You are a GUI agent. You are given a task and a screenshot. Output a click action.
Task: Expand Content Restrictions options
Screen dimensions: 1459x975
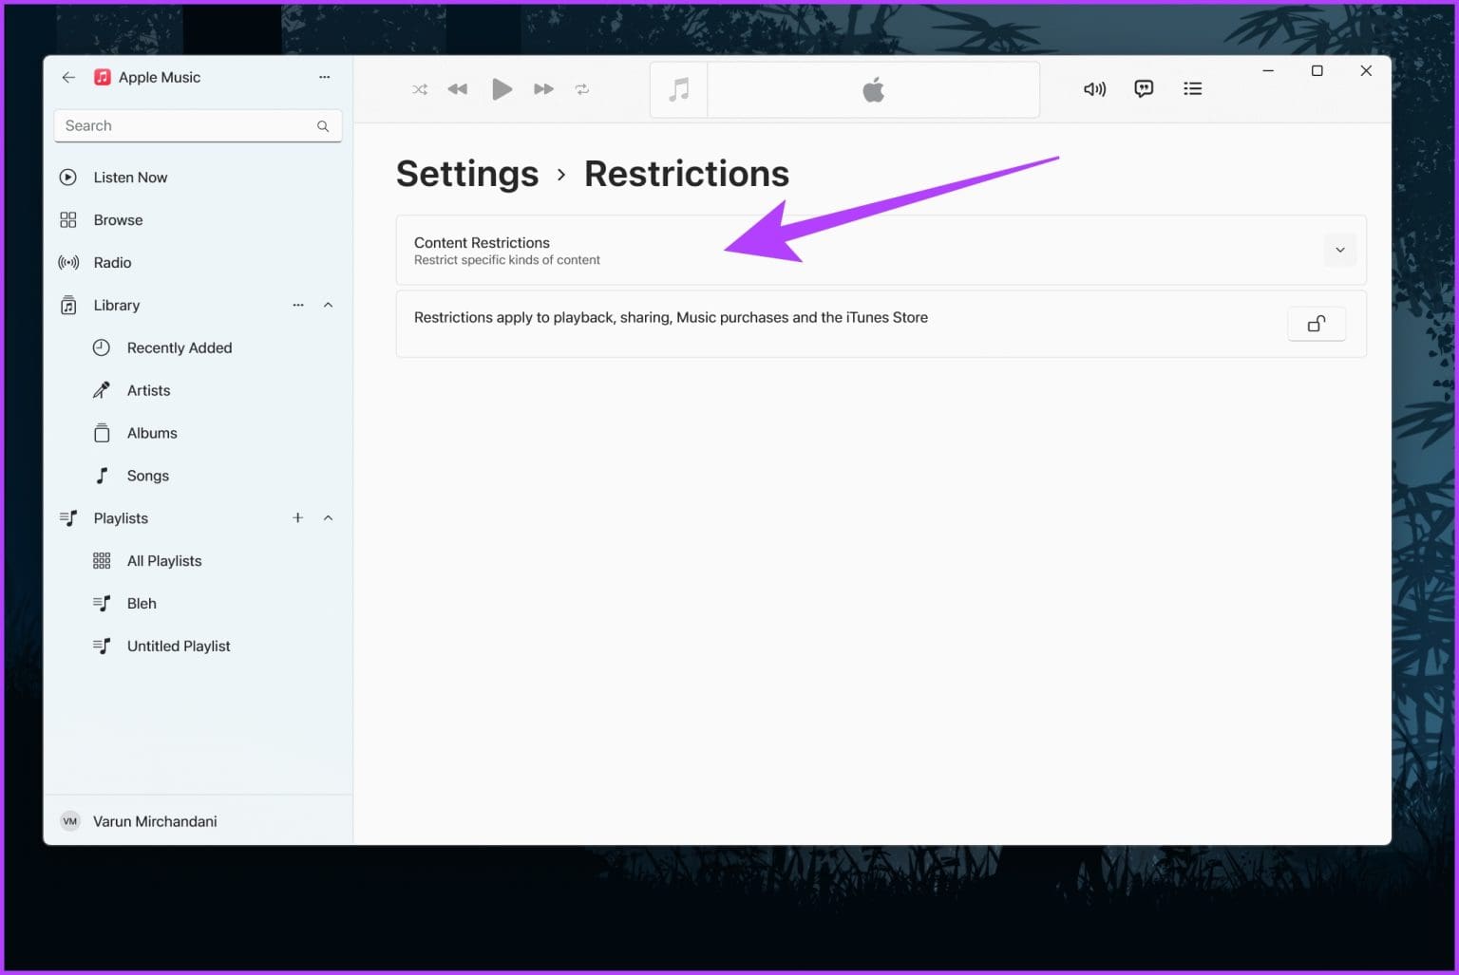(1339, 250)
